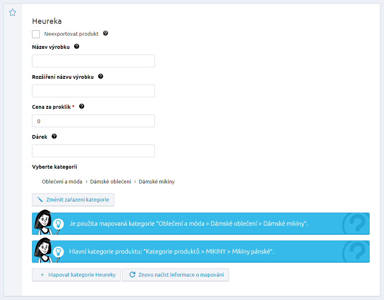The height and width of the screenshot is (300, 384).
Task: Show help icon next to Název výrobku
Action: (x=77, y=46)
